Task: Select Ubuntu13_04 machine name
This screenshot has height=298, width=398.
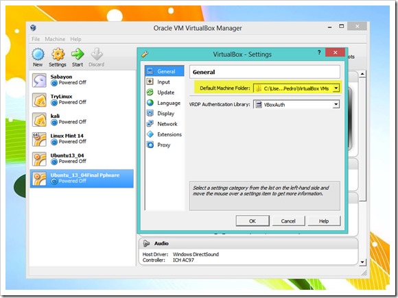Action: coord(67,156)
